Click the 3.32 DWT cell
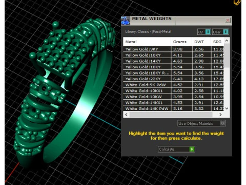The width and height of the screenshot is (246, 185). pos(201,108)
